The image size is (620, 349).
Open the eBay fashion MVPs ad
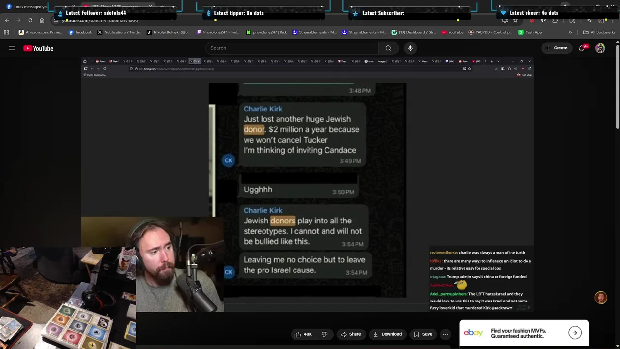tap(524, 333)
